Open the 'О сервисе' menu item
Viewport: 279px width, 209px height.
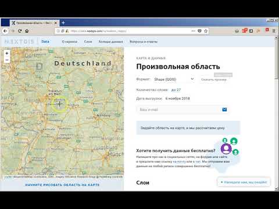[x=70, y=42]
